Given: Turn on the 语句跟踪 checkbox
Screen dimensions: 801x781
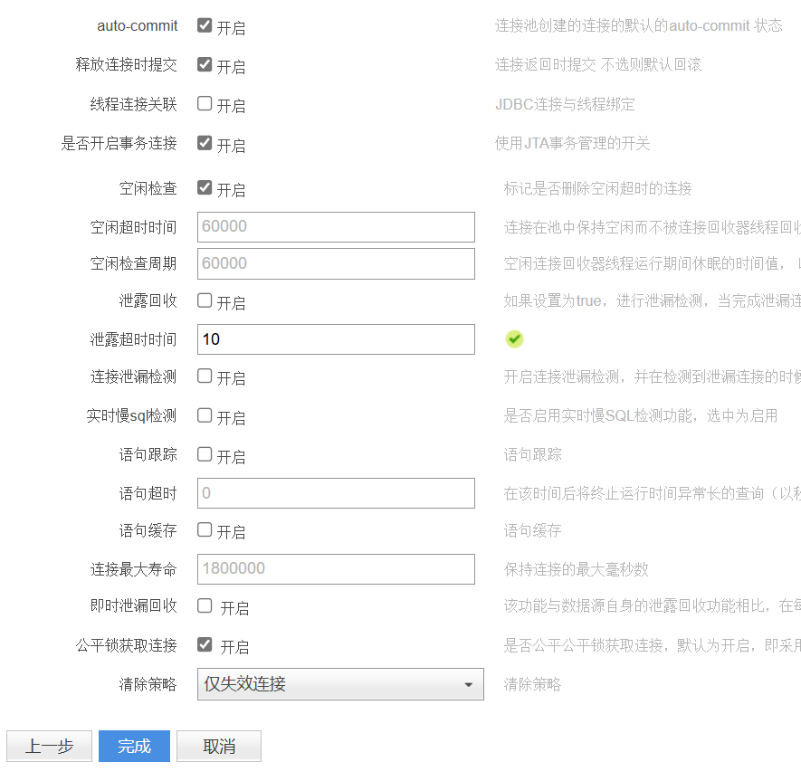Looking at the screenshot, I should 205,454.
